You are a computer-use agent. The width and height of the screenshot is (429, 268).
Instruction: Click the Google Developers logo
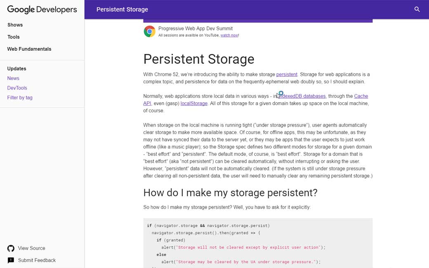click(x=42, y=9)
